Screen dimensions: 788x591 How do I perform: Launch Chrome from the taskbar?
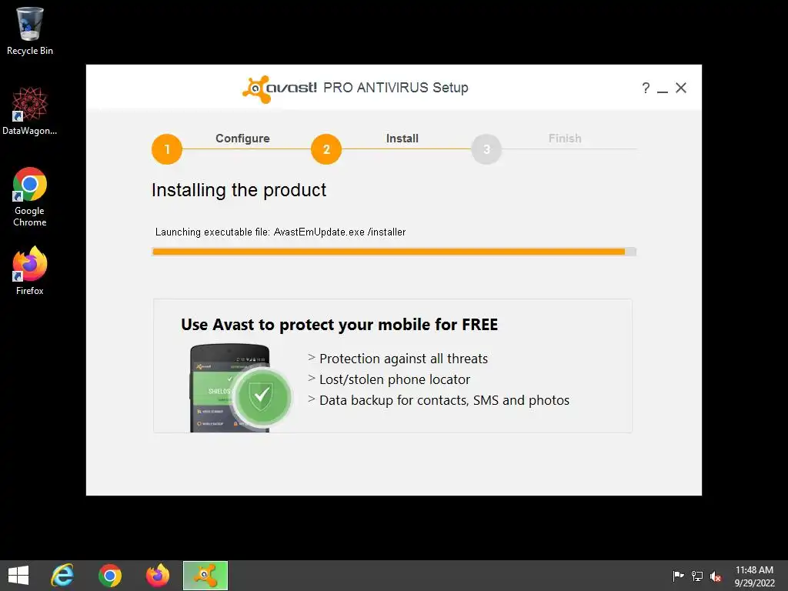tap(109, 576)
